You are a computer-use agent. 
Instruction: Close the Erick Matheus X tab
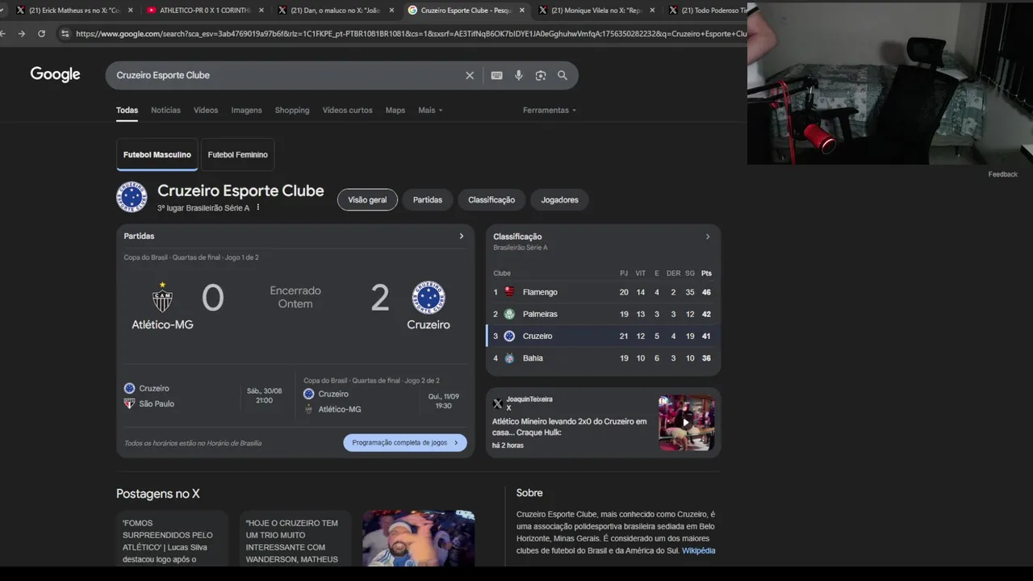click(129, 10)
